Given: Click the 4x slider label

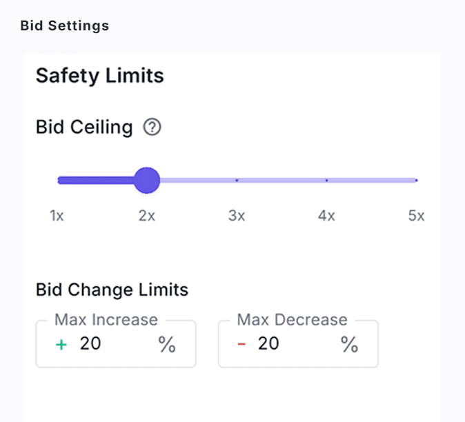Looking at the screenshot, I should click(x=326, y=216).
